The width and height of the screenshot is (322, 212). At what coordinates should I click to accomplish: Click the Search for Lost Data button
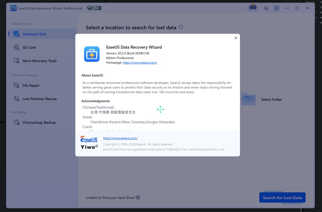click(282, 198)
